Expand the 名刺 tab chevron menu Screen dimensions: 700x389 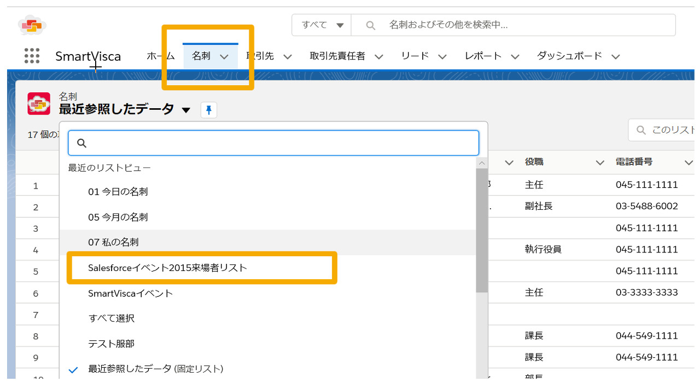click(x=224, y=56)
